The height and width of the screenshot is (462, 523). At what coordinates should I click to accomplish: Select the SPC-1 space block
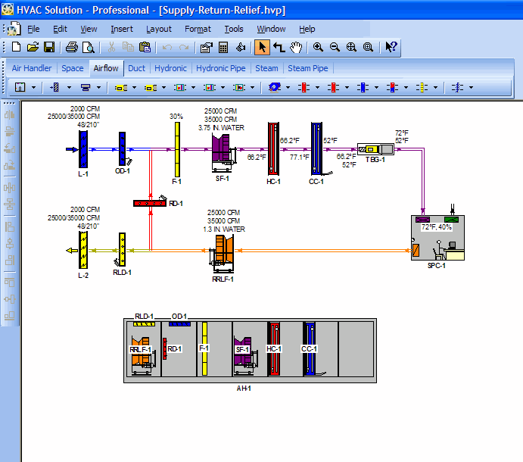tap(437, 238)
